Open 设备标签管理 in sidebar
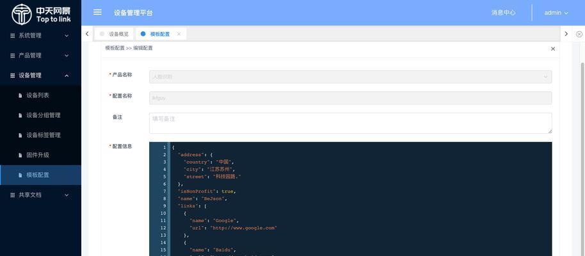585x256 pixels. click(40, 135)
